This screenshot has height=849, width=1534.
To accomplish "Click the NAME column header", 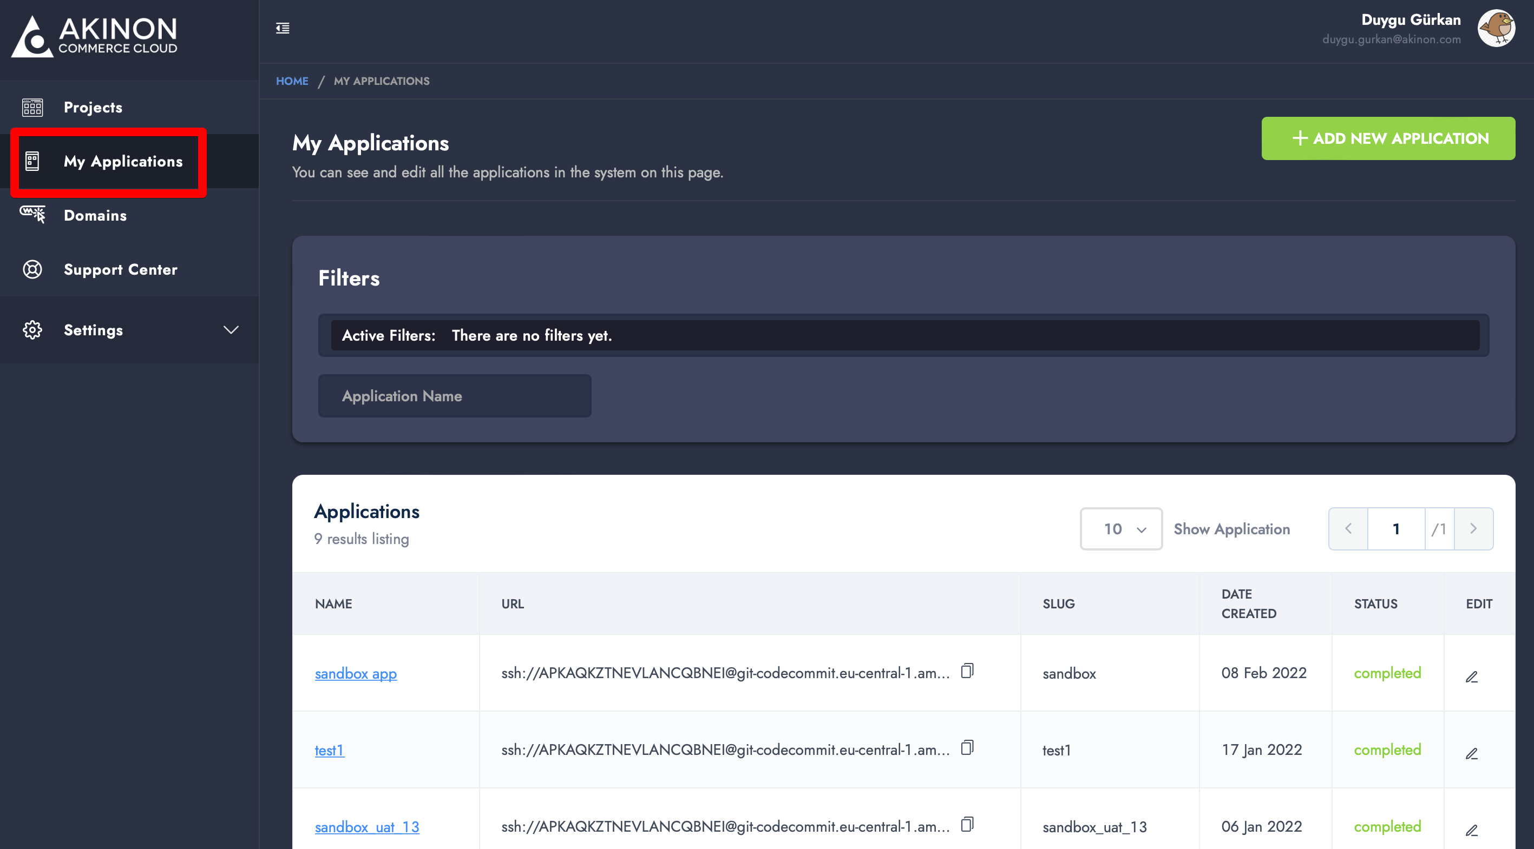I will pos(333,604).
